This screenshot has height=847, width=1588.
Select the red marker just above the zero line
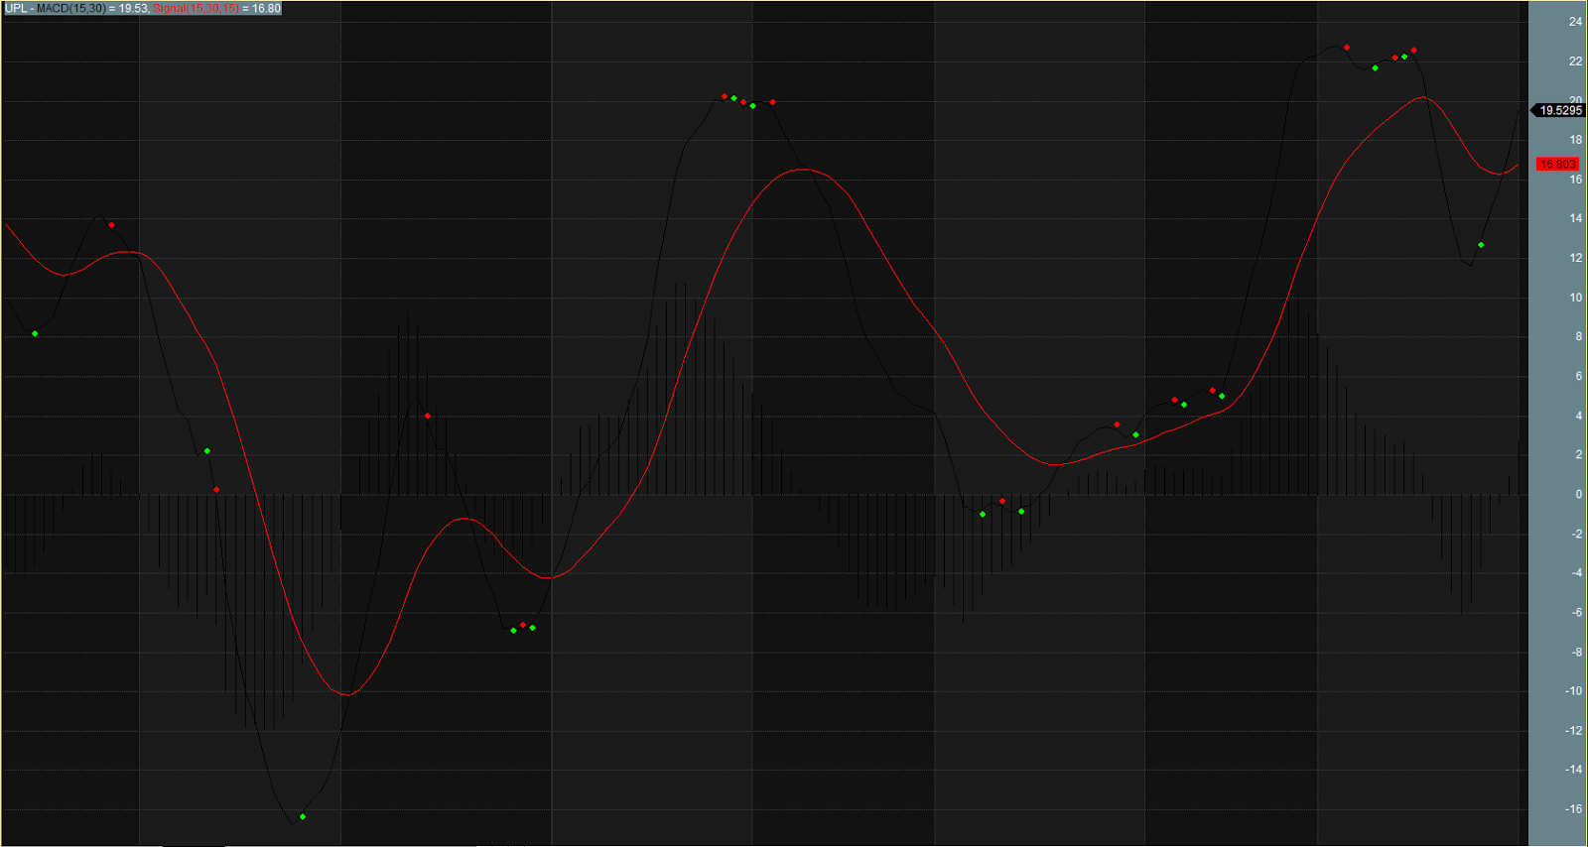[216, 490]
